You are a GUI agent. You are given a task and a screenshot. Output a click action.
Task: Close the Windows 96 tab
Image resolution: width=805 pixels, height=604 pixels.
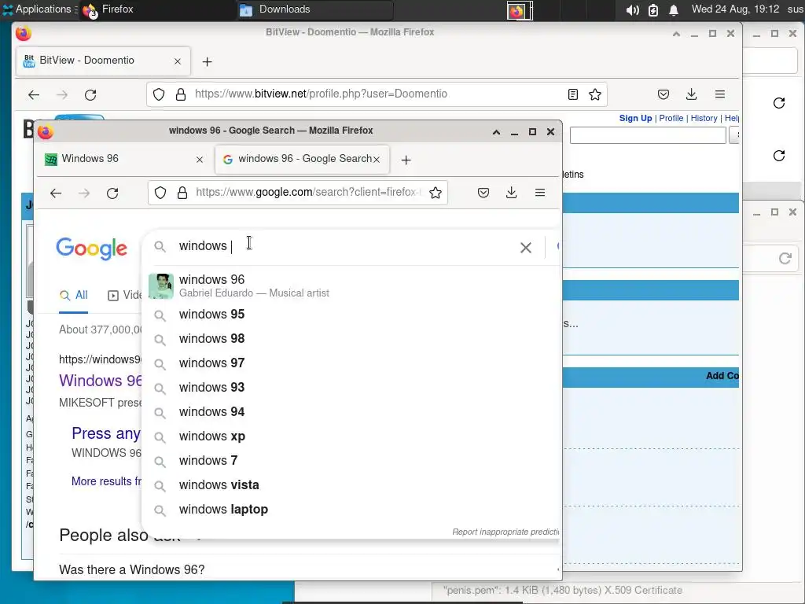pyautogui.click(x=200, y=160)
